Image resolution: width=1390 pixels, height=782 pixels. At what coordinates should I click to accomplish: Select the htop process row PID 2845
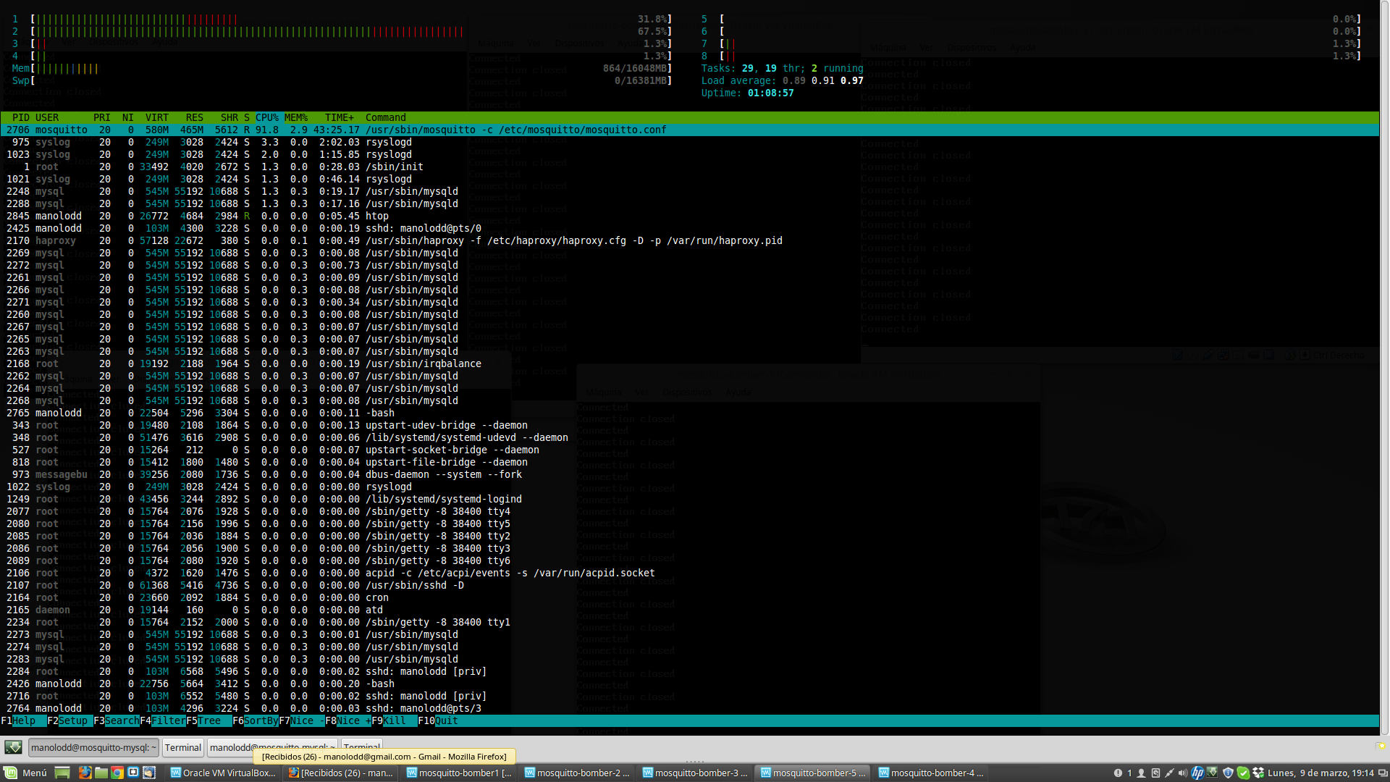[689, 216]
